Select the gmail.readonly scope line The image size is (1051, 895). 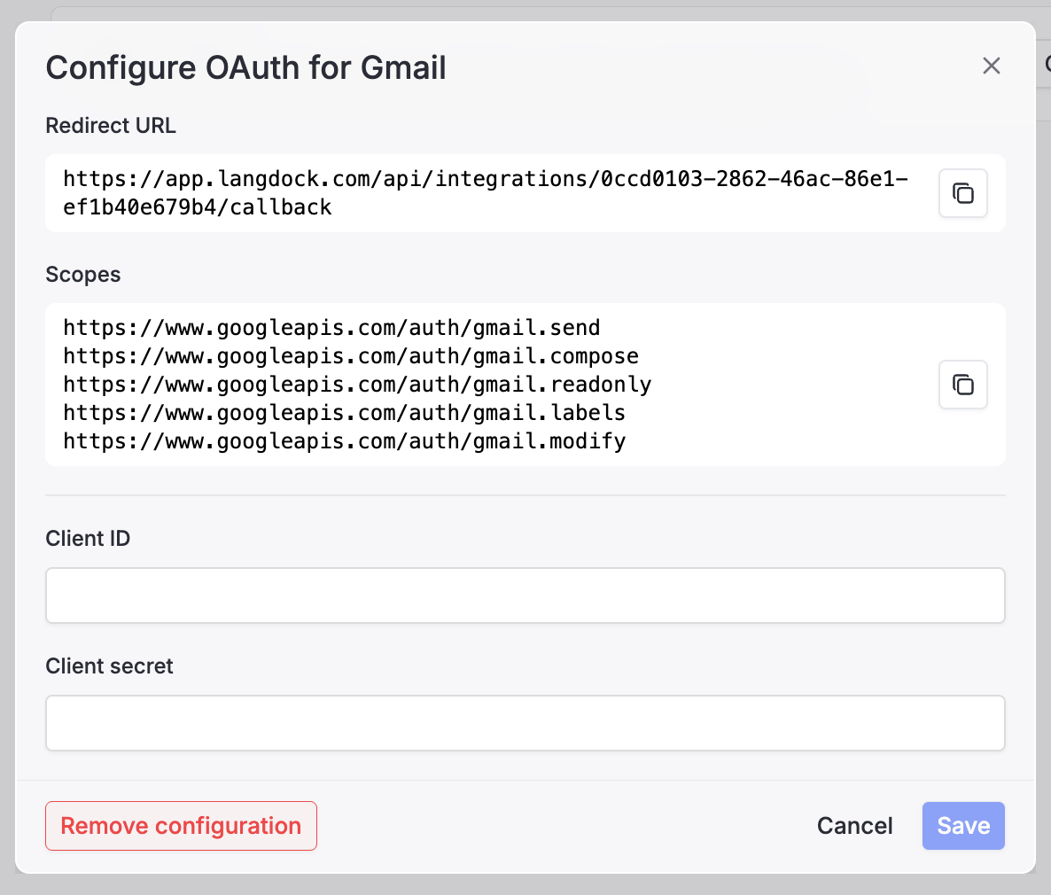(357, 385)
